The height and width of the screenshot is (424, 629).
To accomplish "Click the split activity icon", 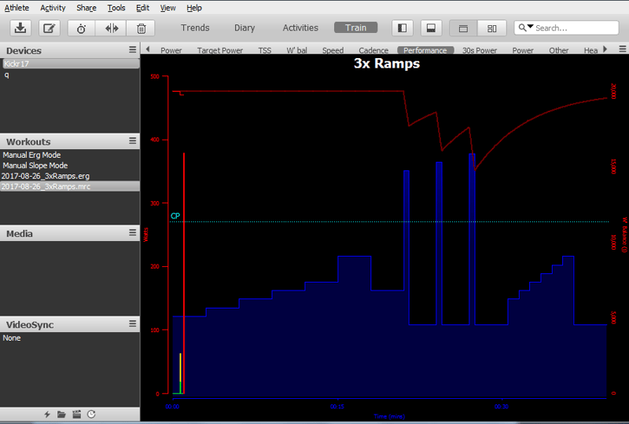I will pyautogui.click(x=112, y=28).
